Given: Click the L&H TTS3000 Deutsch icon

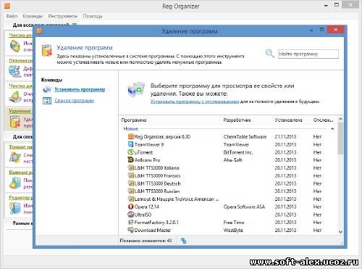Looking at the screenshot, I should click(130, 183).
